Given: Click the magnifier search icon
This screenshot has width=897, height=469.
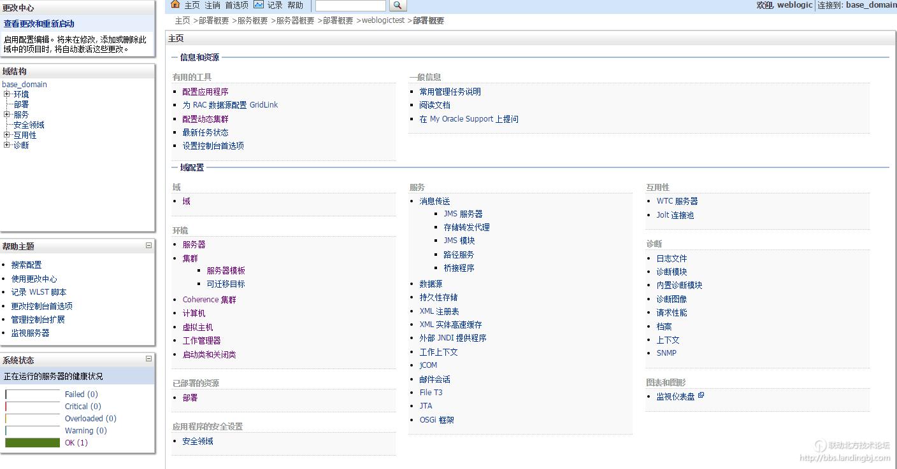Looking at the screenshot, I should (x=398, y=5).
